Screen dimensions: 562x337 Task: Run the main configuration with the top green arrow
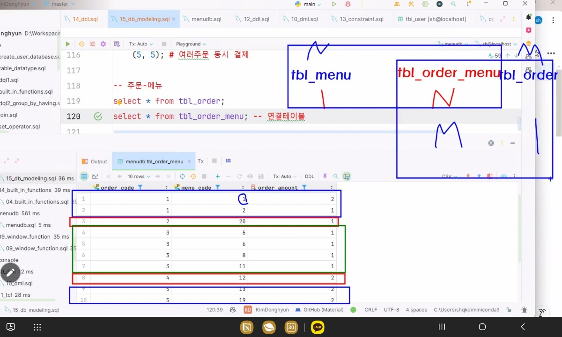(334, 4)
